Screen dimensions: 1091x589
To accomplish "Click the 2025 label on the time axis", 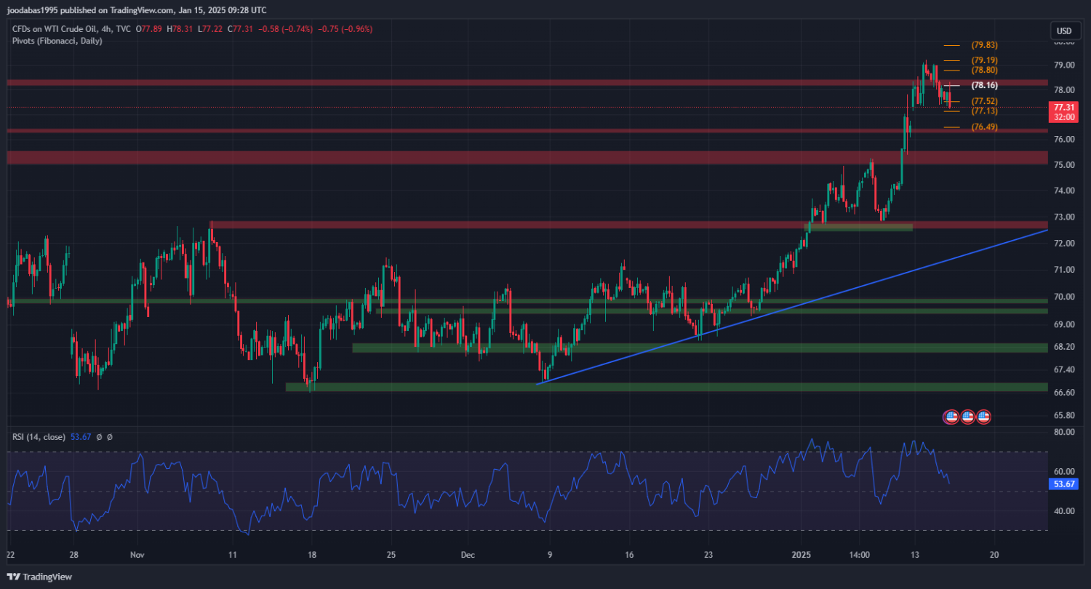I will click(801, 555).
